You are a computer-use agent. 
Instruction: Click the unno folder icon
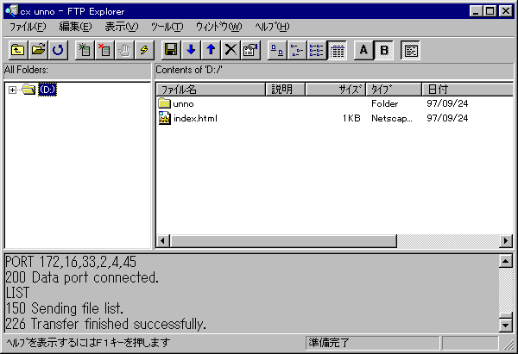coord(164,103)
